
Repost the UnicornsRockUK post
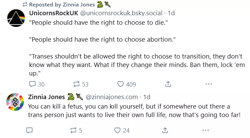[x=81, y=84]
